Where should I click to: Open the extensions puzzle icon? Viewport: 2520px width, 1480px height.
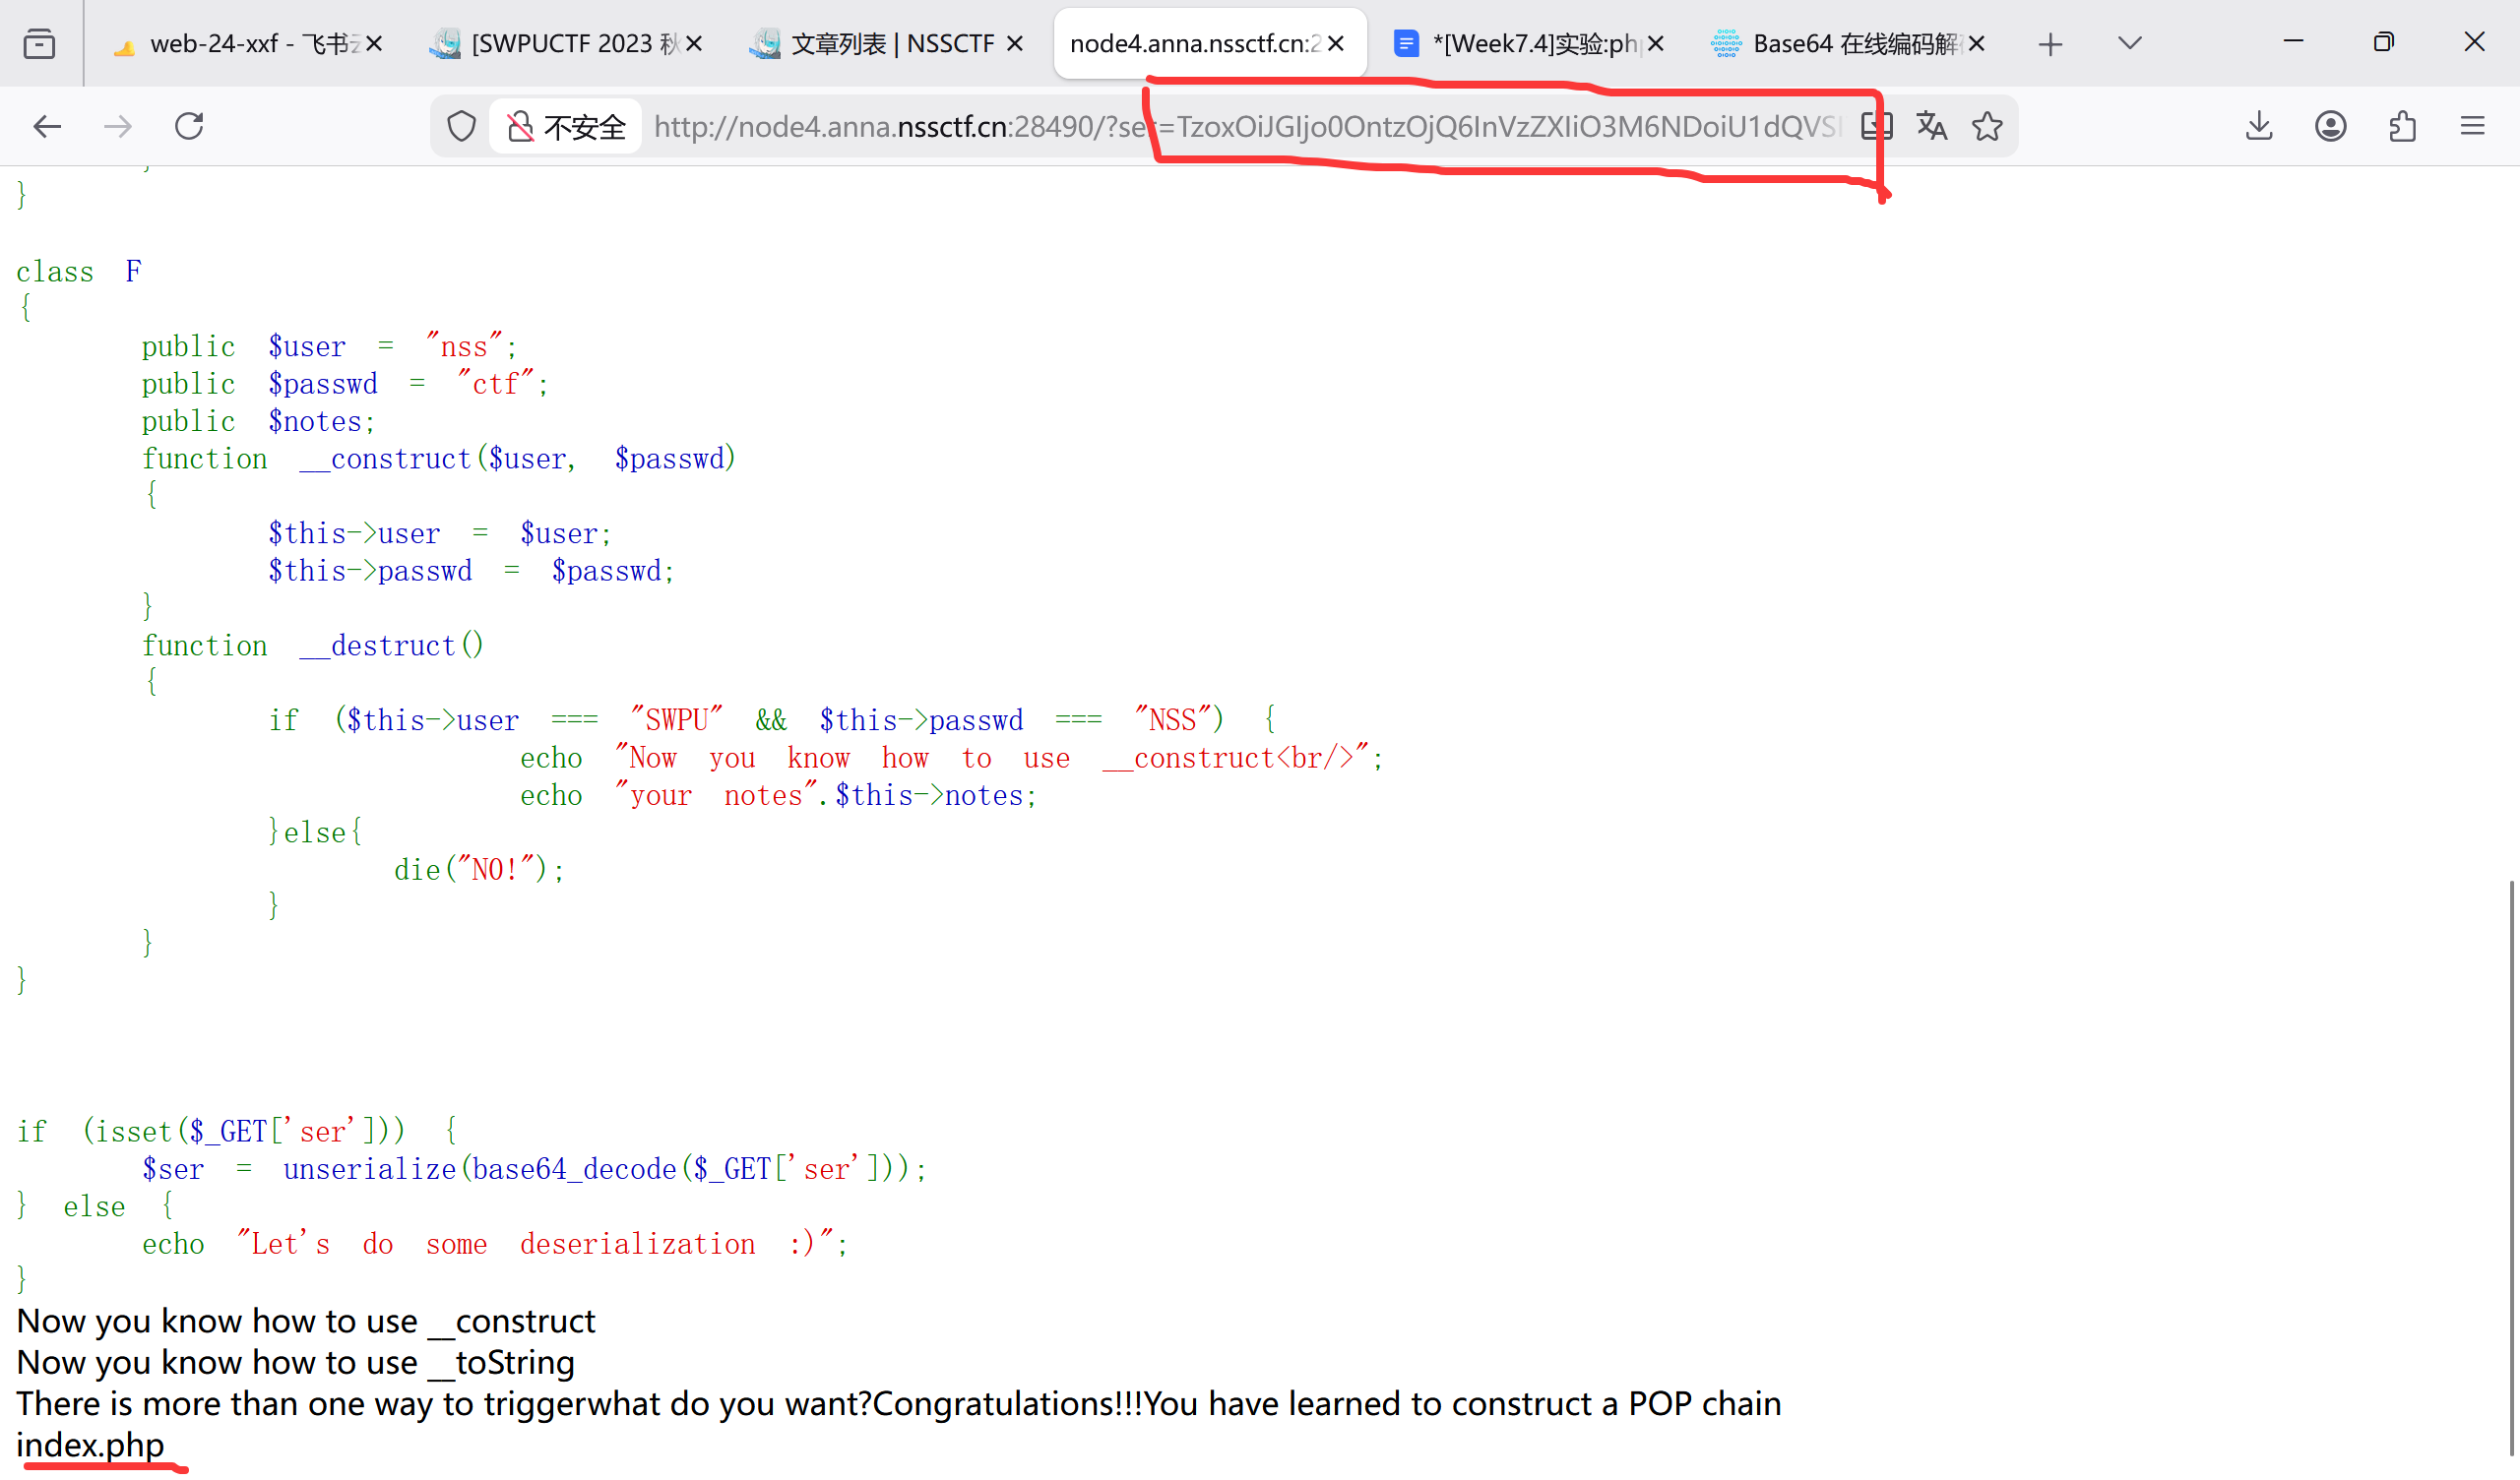coord(2402,127)
